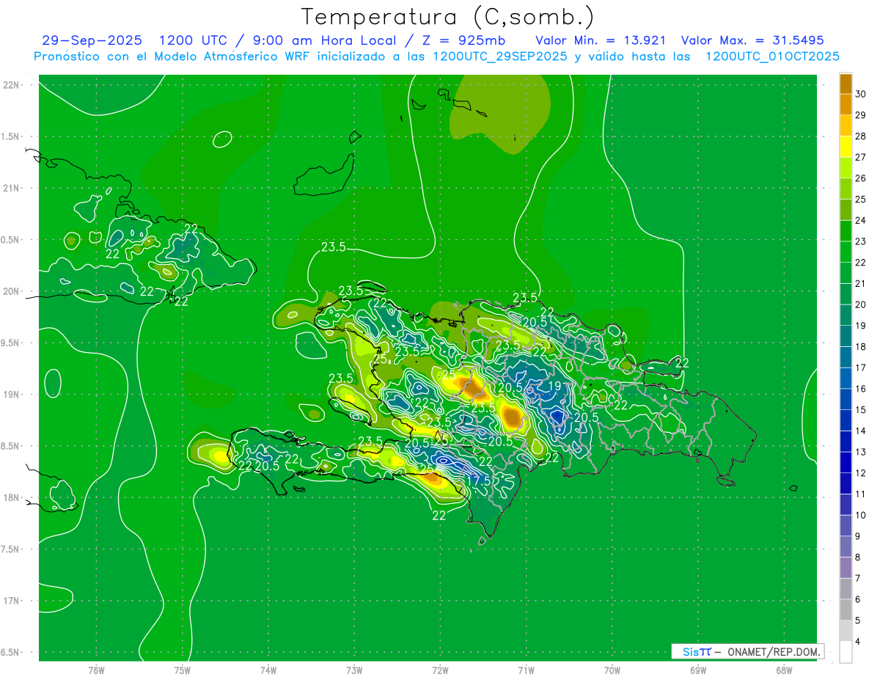Click the contour label reading 17.5
The width and height of the screenshot is (880, 680).
point(478,480)
